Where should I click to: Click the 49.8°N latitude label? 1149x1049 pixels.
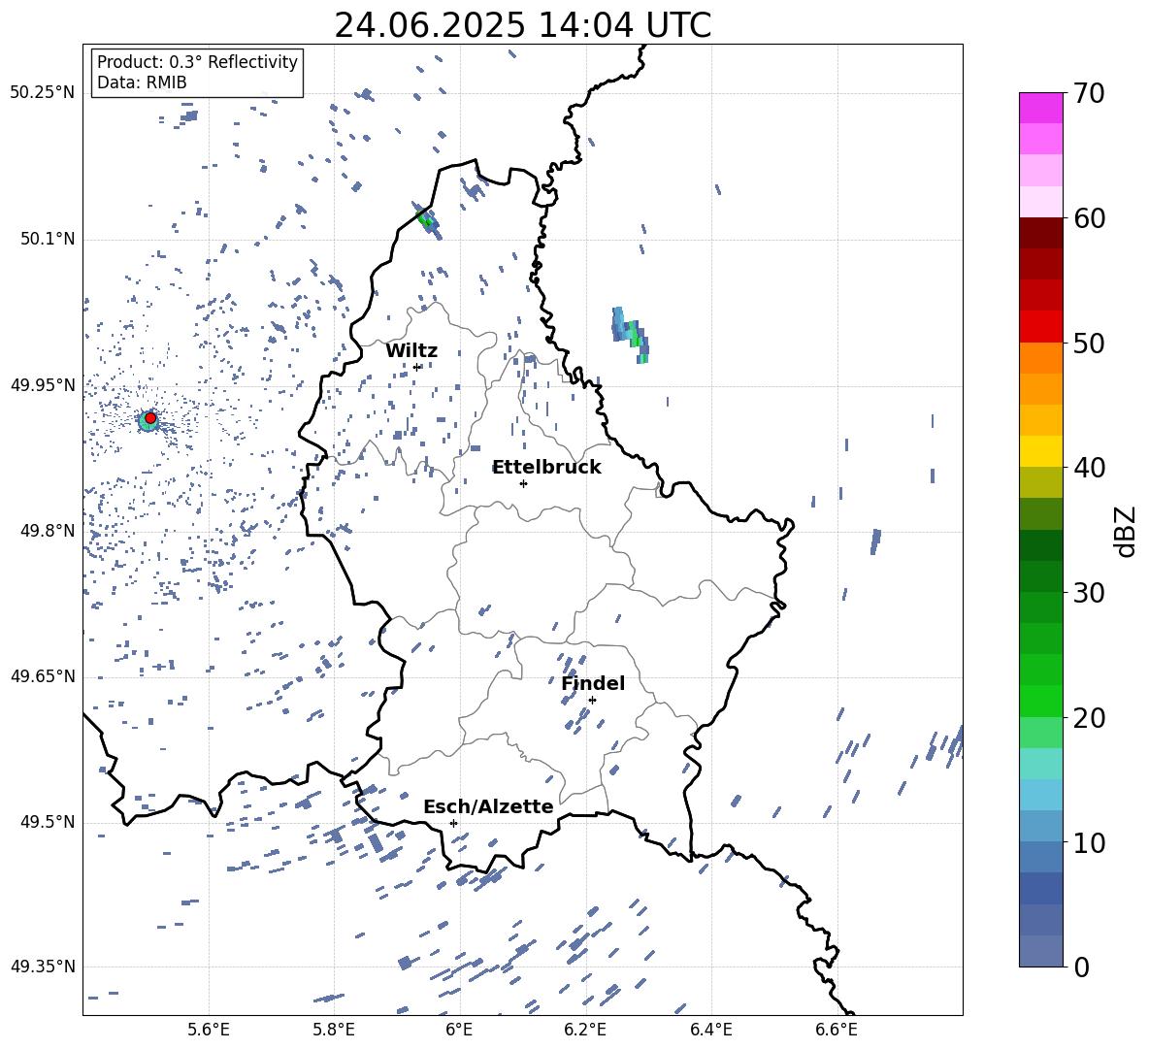tap(47, 531)
